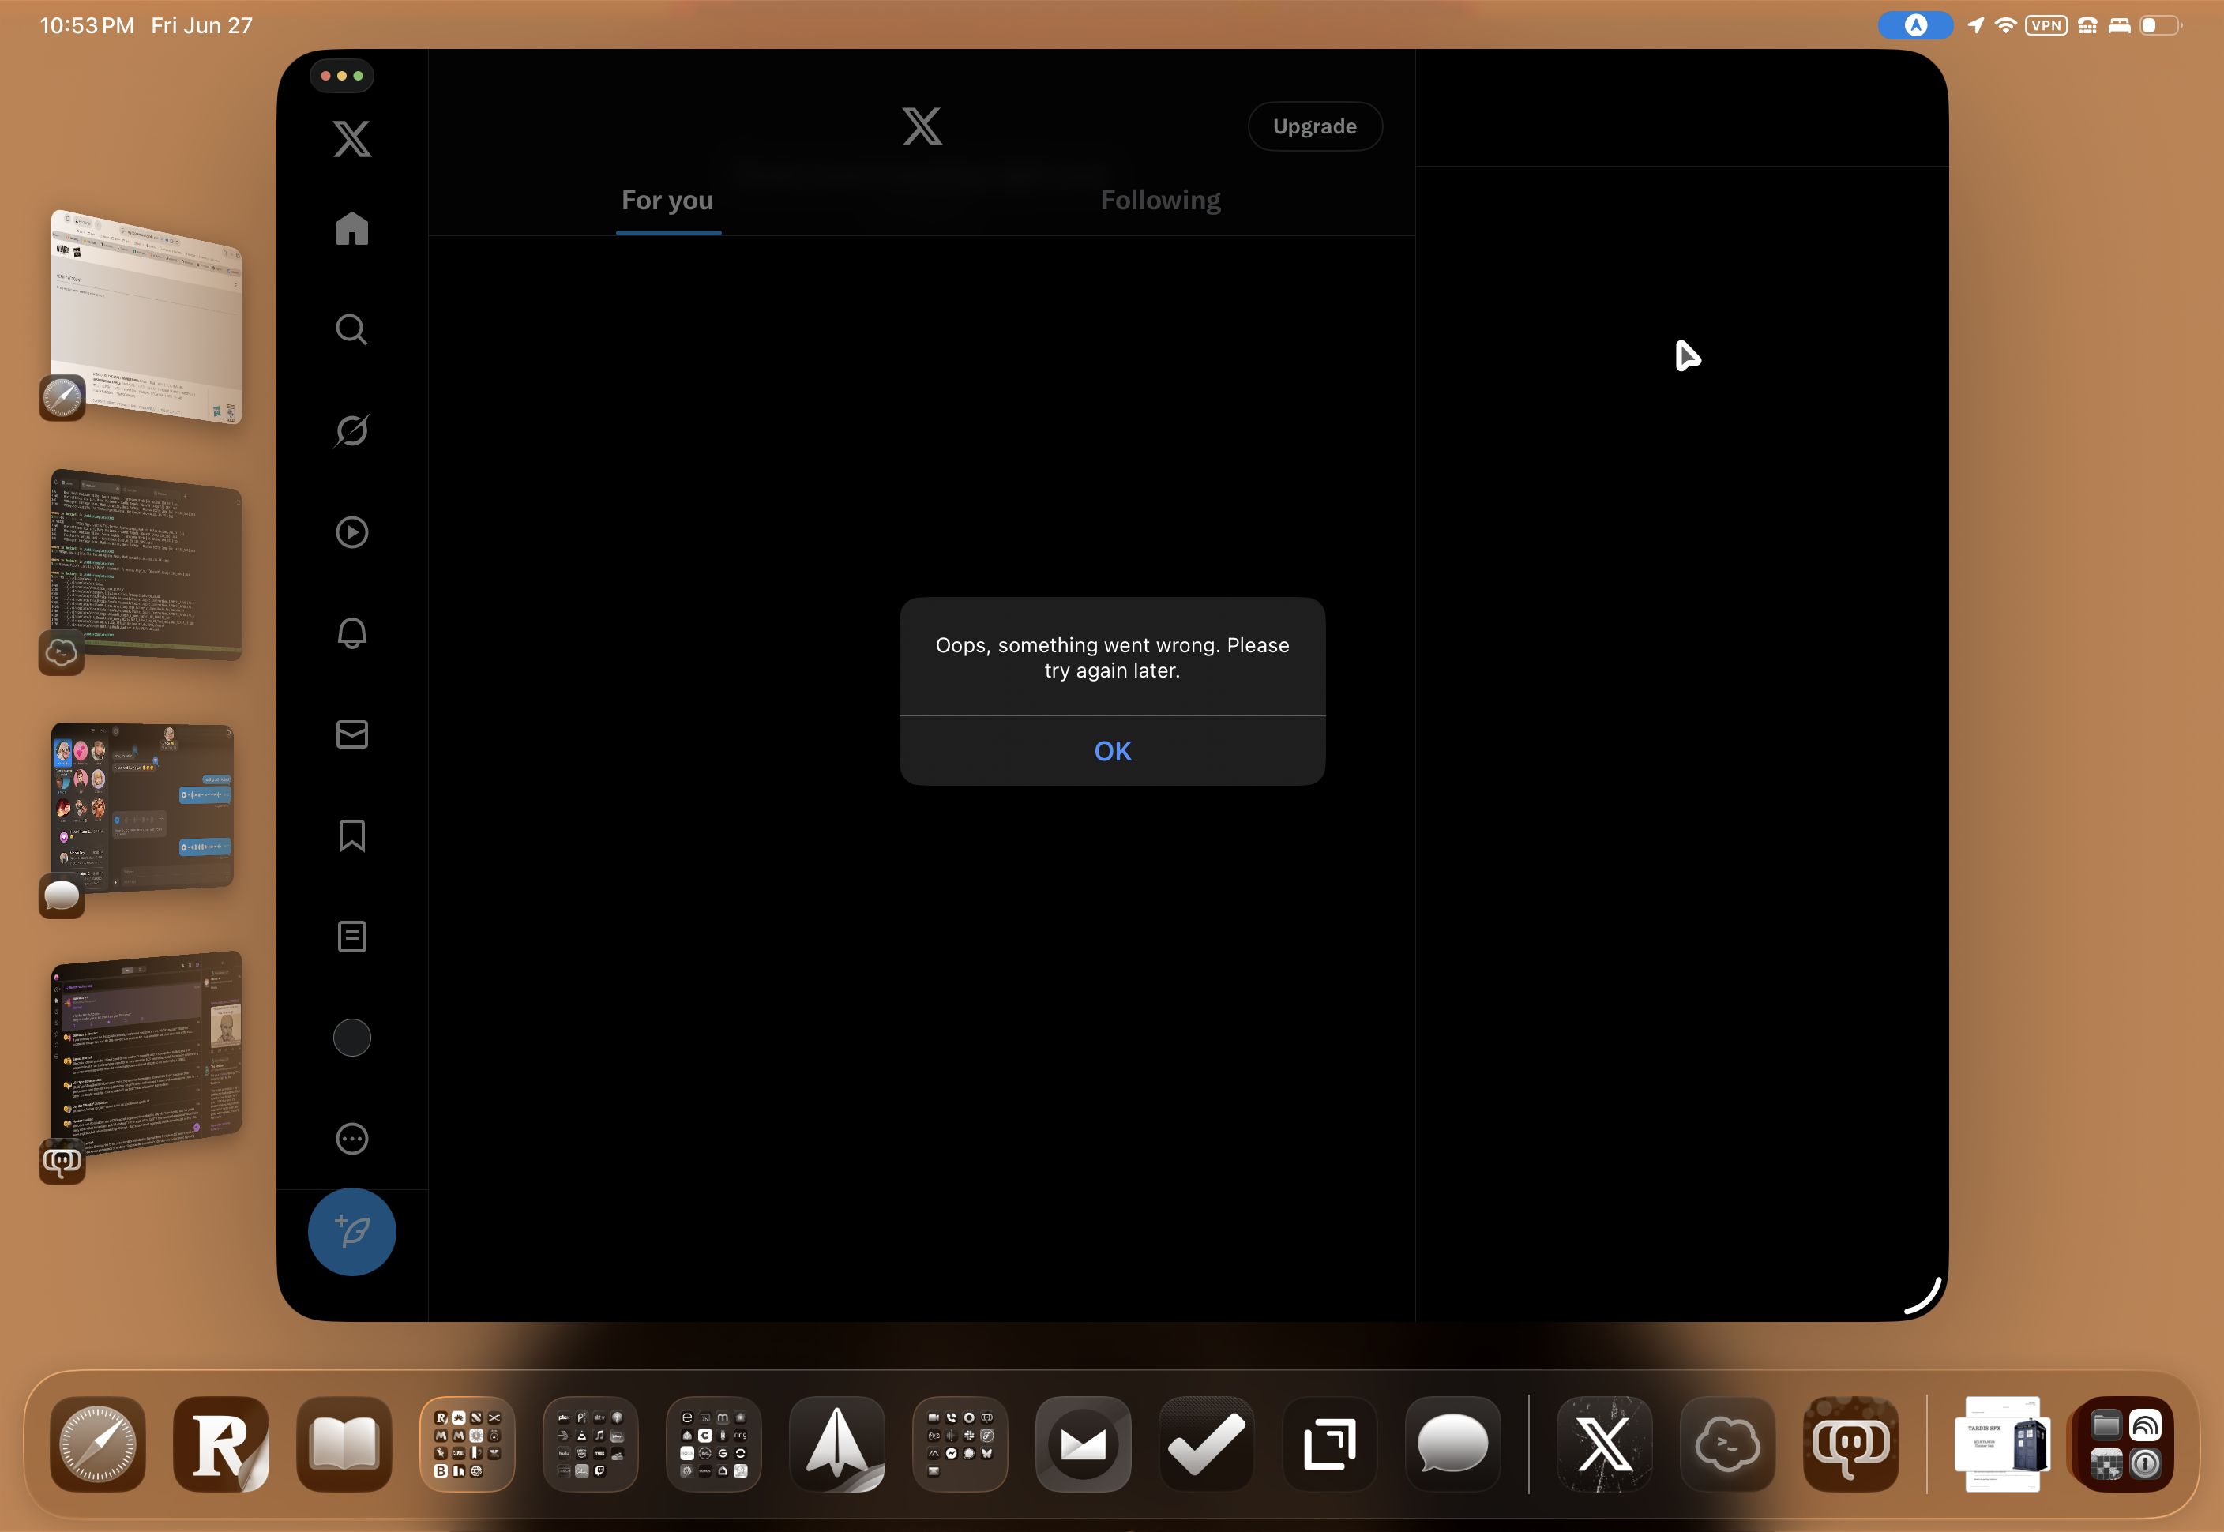Open the overlapping squares app in dock
The height and width of the screenshot is (1532, 2224).
click(1329, 1444)
